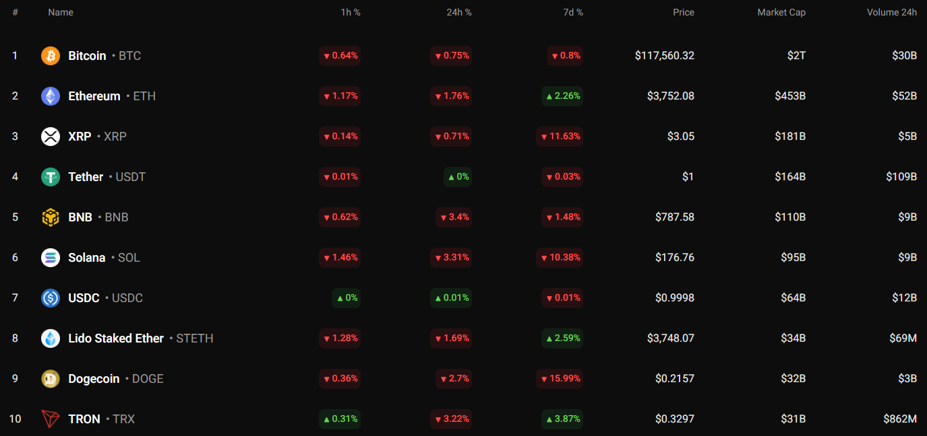Image resolution: width=927 pixels, height=436 pixels.
Task: Click the Tether logo icon
Action: click(x=51, y=177)
